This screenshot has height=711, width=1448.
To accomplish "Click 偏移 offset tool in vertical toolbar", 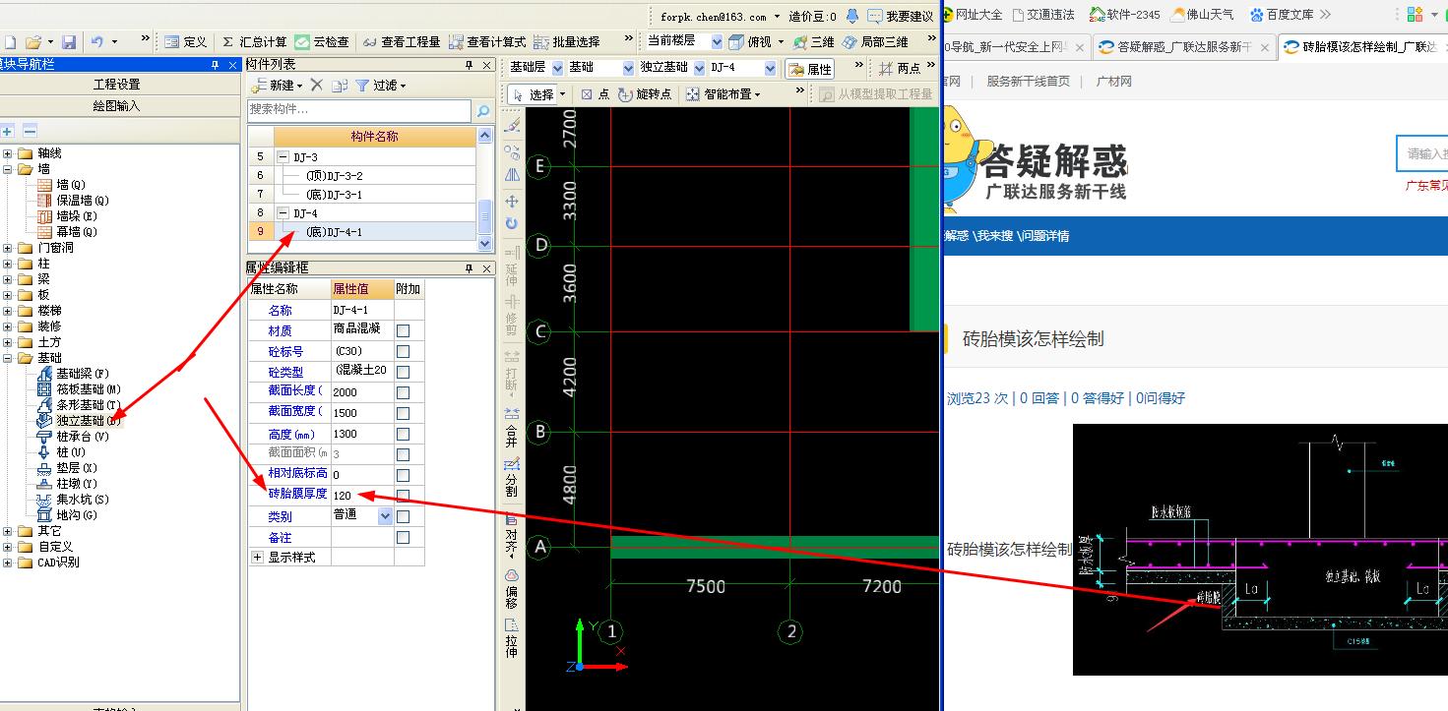I will [512, 587].
